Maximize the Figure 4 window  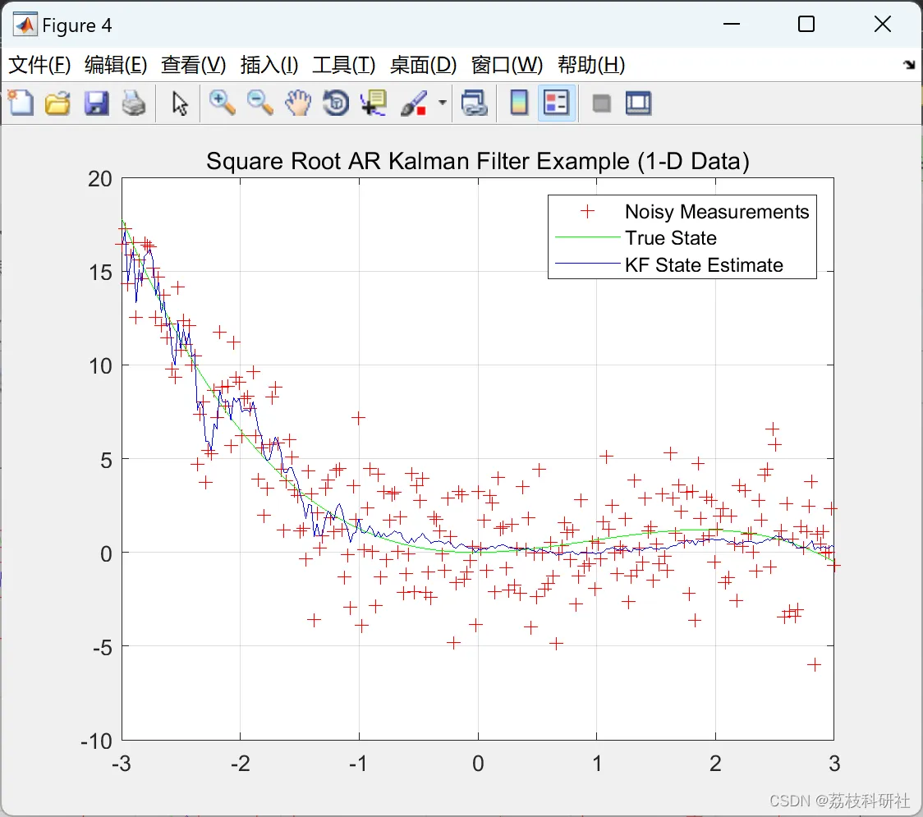pos(806,24)
